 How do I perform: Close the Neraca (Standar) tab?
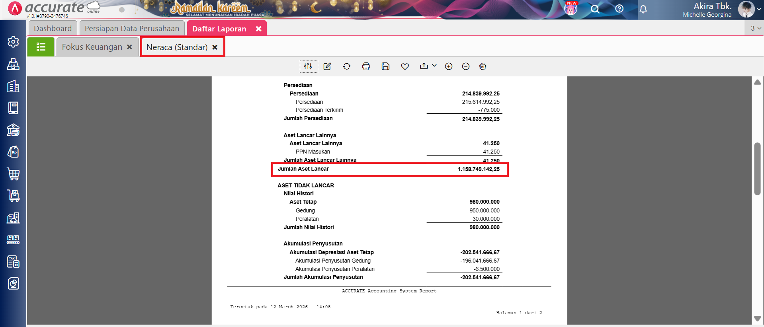[215, 47]
